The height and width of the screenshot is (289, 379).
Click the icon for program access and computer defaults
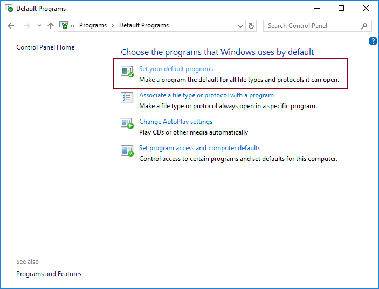point(127,151)
